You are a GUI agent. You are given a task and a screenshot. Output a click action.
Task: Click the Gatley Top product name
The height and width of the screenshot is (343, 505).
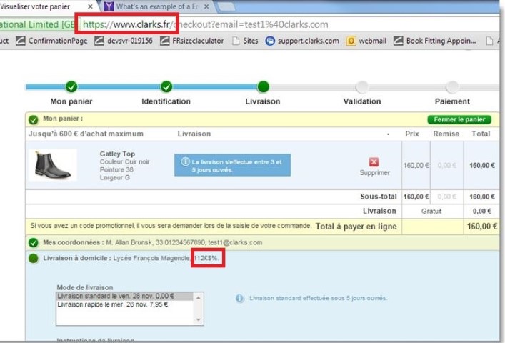click(117, 154)
